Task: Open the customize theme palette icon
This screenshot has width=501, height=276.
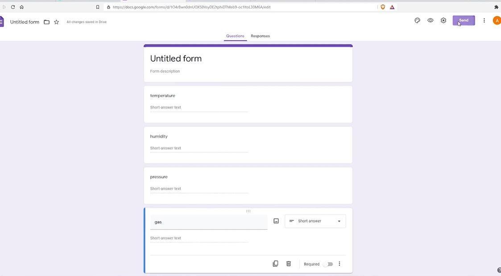Action: point(417,21)
